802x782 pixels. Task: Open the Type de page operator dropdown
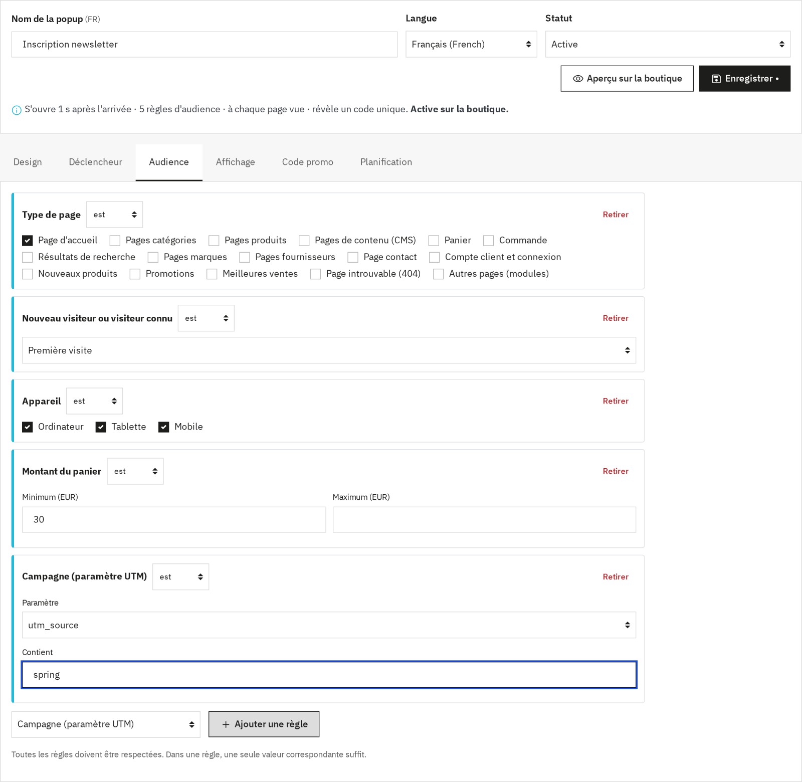pos(114,215)
